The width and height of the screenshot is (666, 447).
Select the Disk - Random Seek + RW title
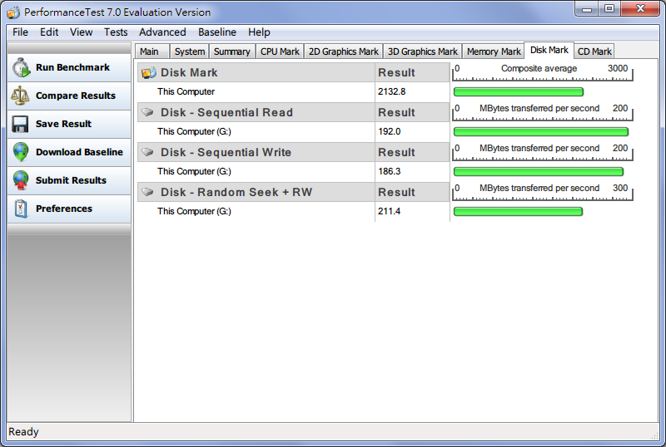236,192
